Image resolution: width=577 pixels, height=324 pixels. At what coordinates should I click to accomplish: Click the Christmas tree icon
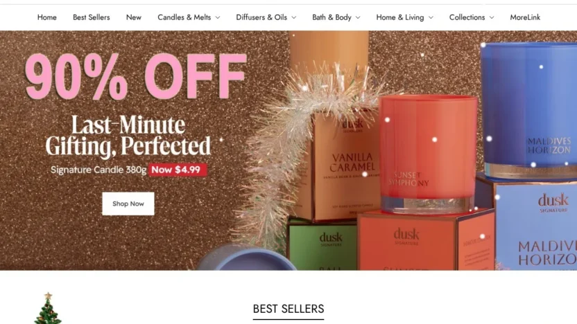tap(48, 308)
